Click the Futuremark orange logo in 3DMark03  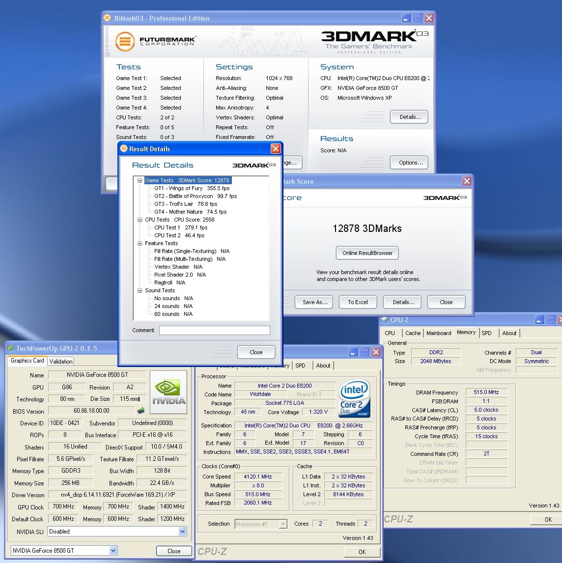coord(125,42)
